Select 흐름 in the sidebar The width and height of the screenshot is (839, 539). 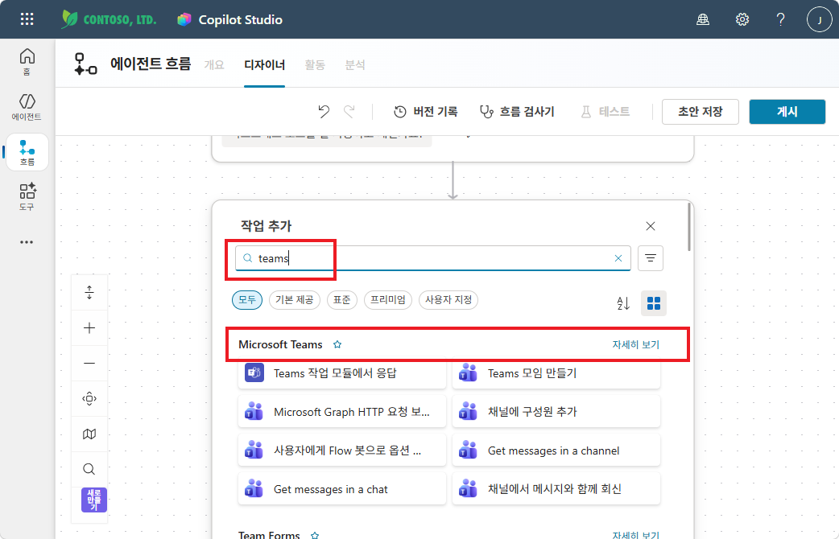[x=27, y=152]
